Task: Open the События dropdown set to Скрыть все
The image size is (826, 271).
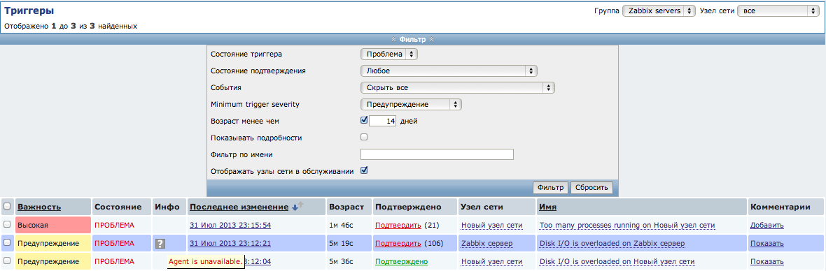Action: 458,88
